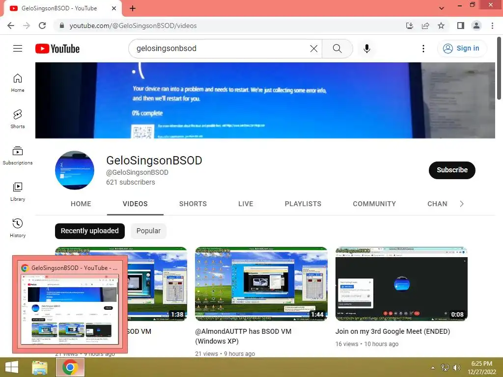Select the Recently uploaded filter chip
This screenshot has height=377, width=503.
point(90,231)
